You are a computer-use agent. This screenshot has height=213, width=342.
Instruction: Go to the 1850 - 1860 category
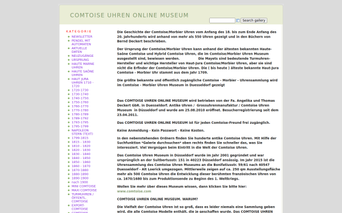pyautogui.click(x=81, y=162)
